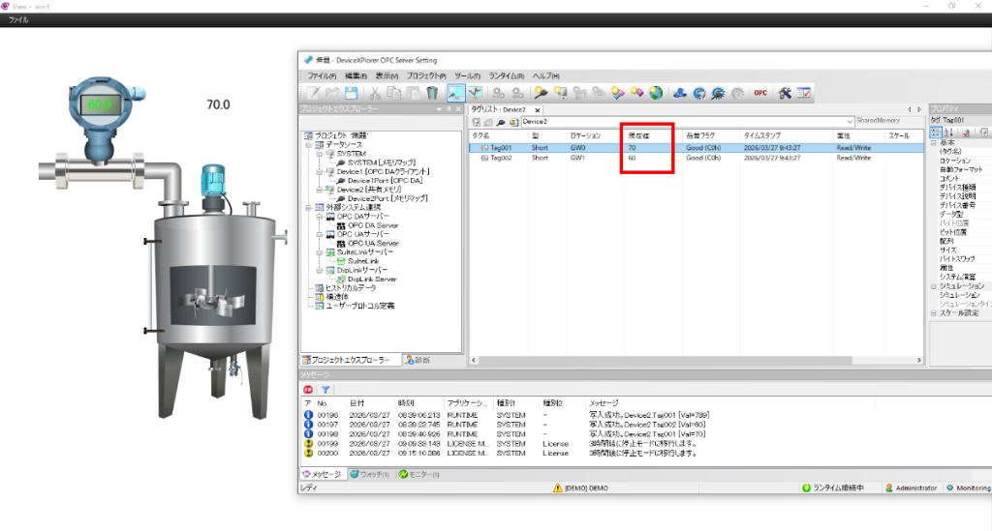The height and width of the screenshot is (531, 992).
Task: Switch to the ウォッチ tab
Action: point(368,475)
